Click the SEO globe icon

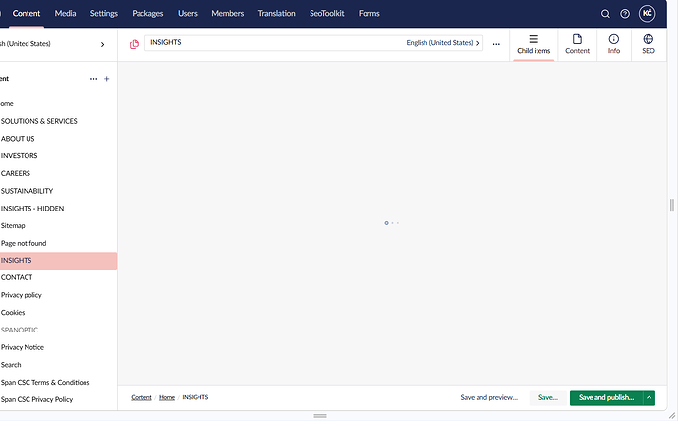[x=649, y=39]
